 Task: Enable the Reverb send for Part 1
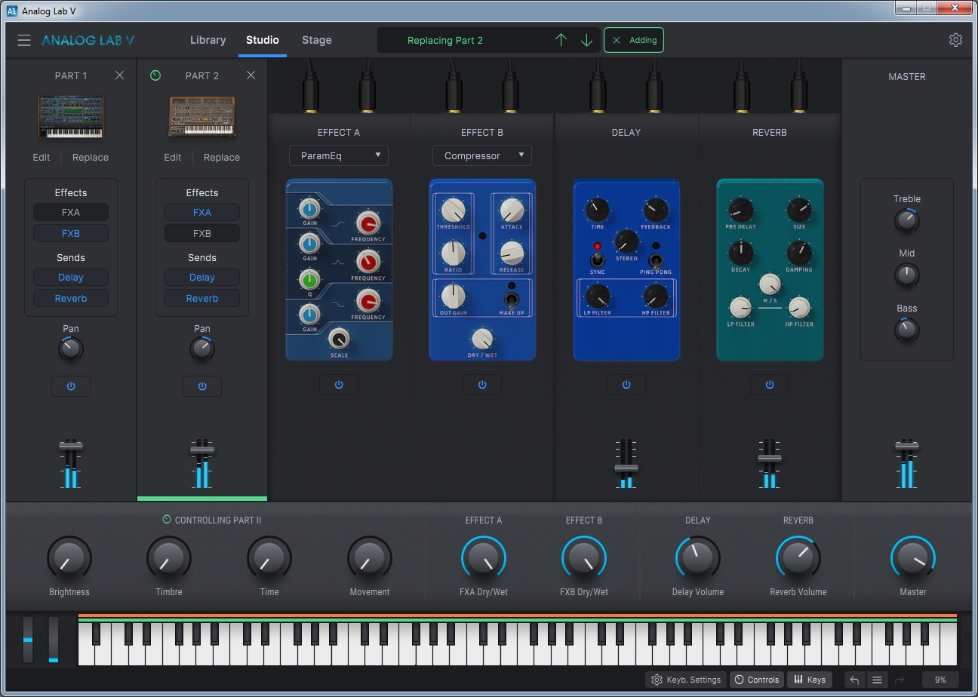pos(70,298)
